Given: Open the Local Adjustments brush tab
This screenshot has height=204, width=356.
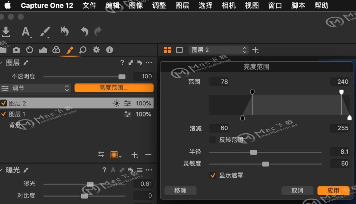Looking at the screenshot, I should 70,50.
